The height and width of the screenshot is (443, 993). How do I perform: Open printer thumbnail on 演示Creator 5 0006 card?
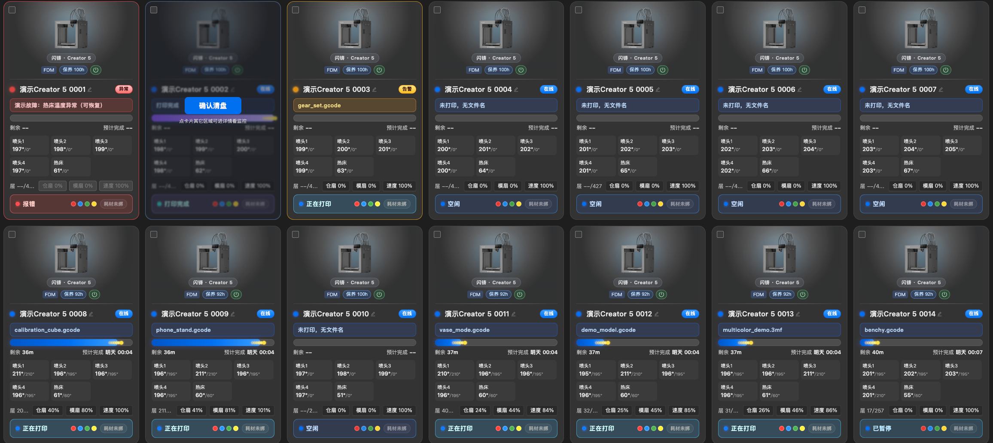779,28
